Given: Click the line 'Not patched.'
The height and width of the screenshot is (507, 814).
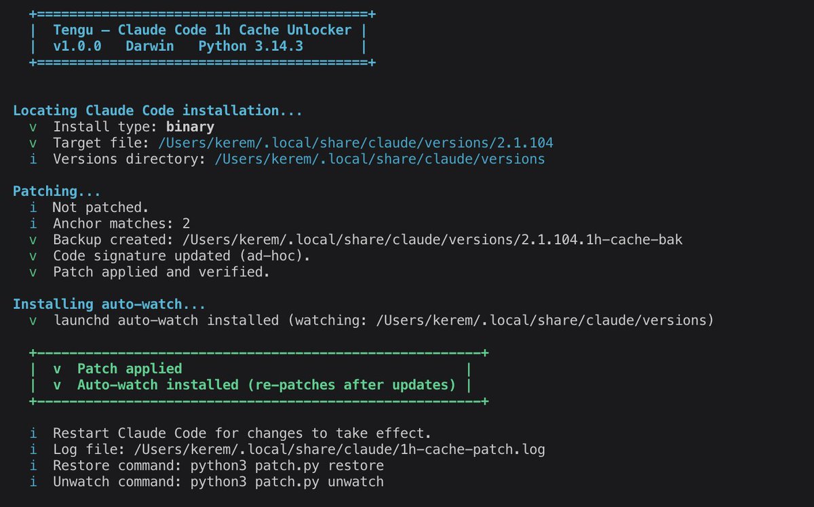Looking at the screenshot, I should (x=100, y=207).
